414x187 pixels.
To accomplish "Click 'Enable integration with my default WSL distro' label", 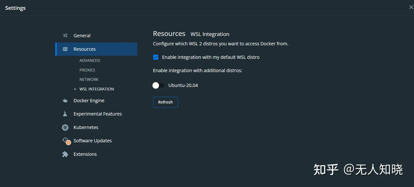I will (211, 57).
